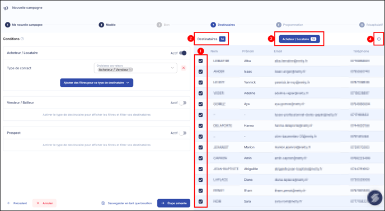This screenshot has width=385, height=211.
Task: Uncheck the recipient Alba
Action: click(x=200, y=61)
